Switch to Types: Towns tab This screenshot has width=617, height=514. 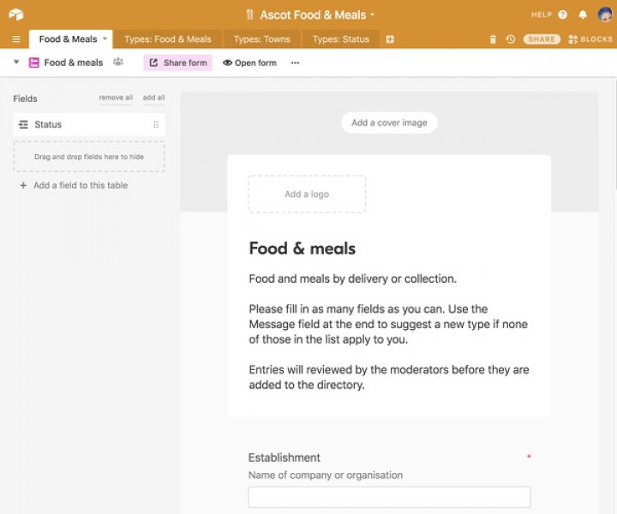point(261,39)
